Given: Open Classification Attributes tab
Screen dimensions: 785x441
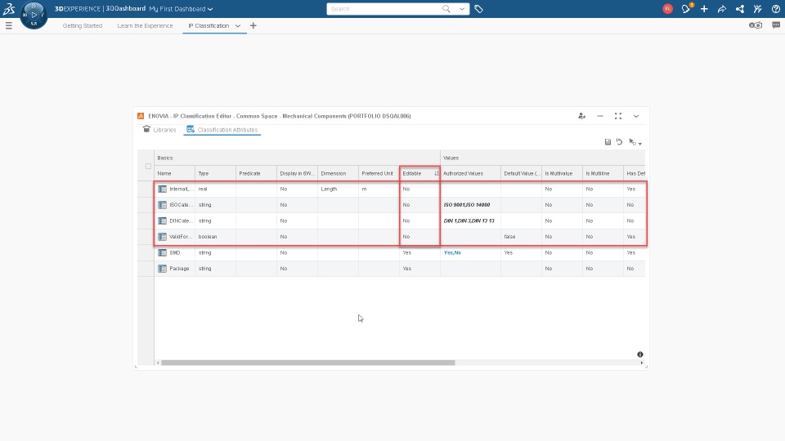Looking at the screenshot, I should point(222,130).
